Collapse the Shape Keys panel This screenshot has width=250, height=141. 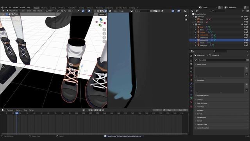(196, 80)
